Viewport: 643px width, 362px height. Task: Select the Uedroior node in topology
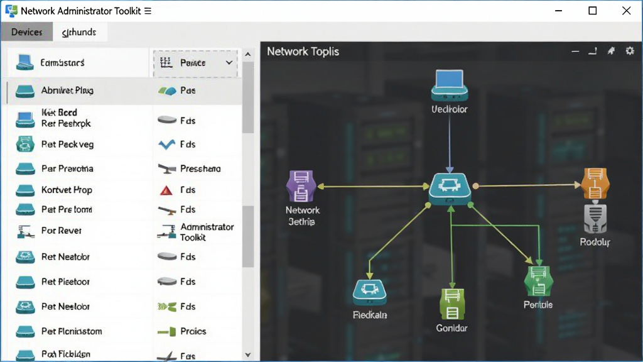point(450,85)
